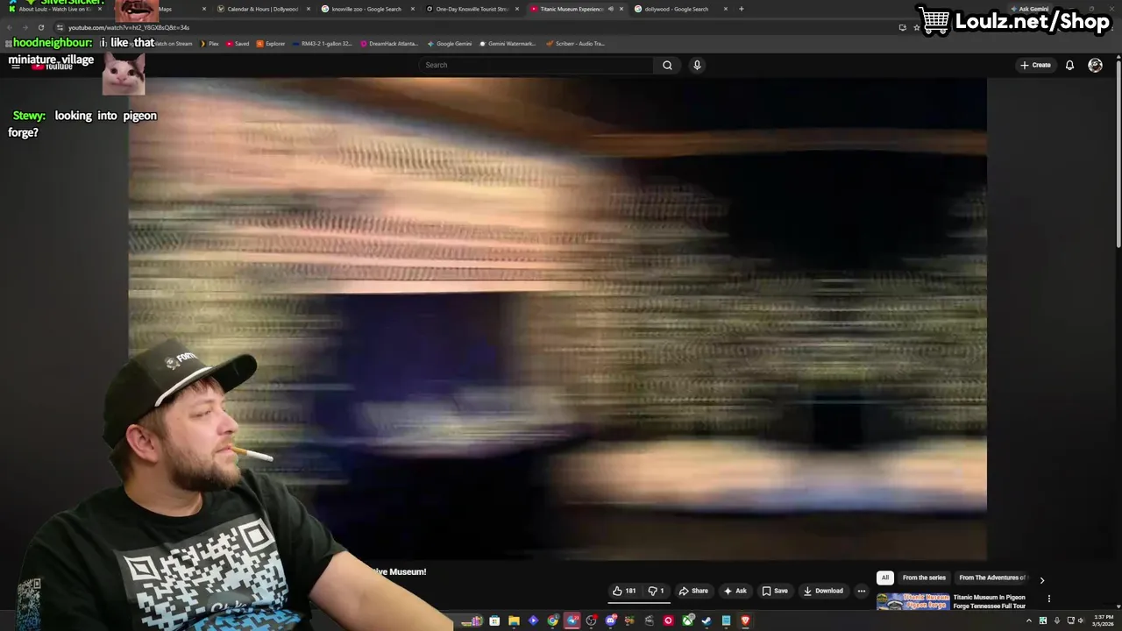
Task: Download the video
Action: [823, 591]
